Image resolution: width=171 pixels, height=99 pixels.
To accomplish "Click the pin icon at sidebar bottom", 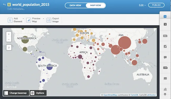I will (165, 94).
